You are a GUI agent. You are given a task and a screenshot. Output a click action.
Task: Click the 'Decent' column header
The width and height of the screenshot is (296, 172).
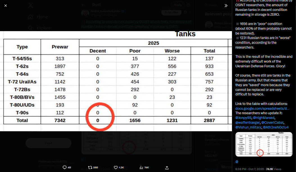pos(98,51)
